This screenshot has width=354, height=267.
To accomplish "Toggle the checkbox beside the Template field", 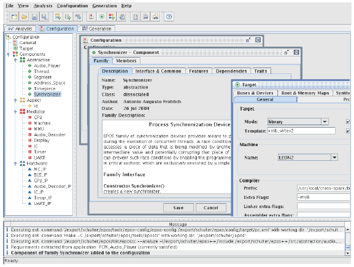I will (x=348, y=131).
